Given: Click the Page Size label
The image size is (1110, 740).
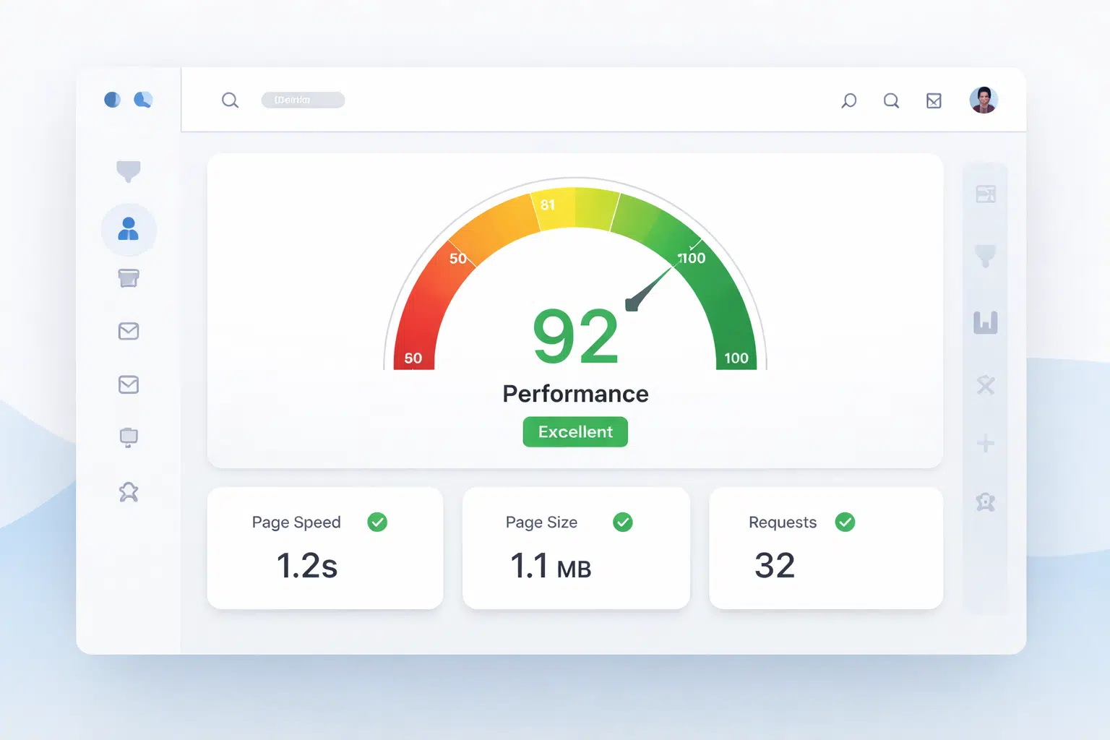Looking at the screenshot, I should click(x=541, y=522).
